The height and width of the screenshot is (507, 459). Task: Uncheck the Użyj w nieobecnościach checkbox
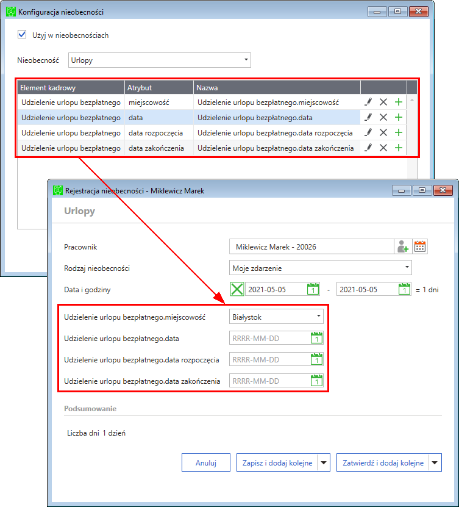click(23, 35)
